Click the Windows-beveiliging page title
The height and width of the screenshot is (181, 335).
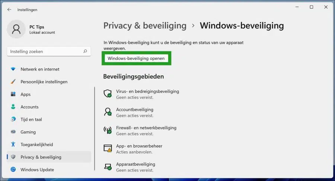coord(242,26)
